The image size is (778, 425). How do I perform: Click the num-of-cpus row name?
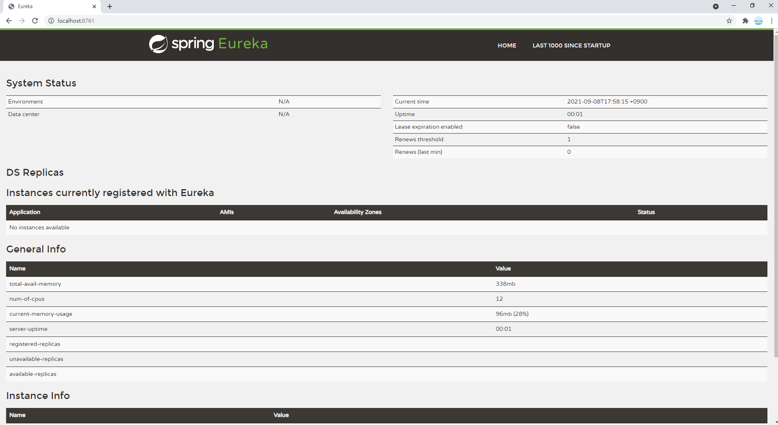tap(27, 299)
